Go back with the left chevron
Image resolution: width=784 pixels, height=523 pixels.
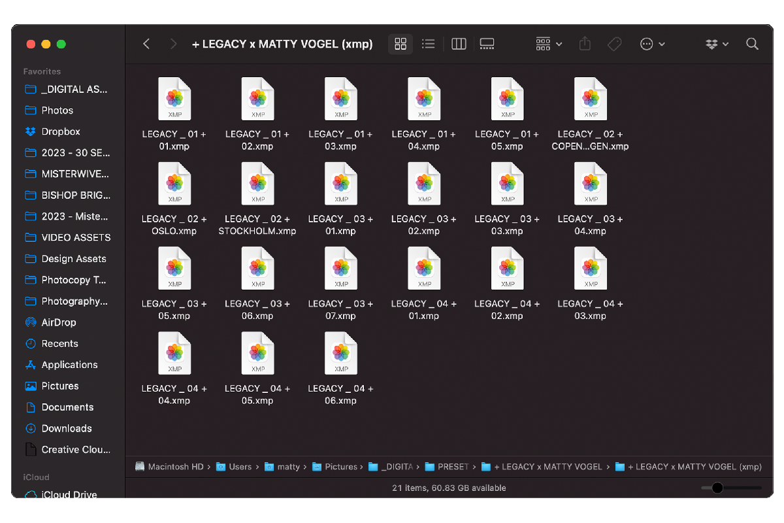146,44
